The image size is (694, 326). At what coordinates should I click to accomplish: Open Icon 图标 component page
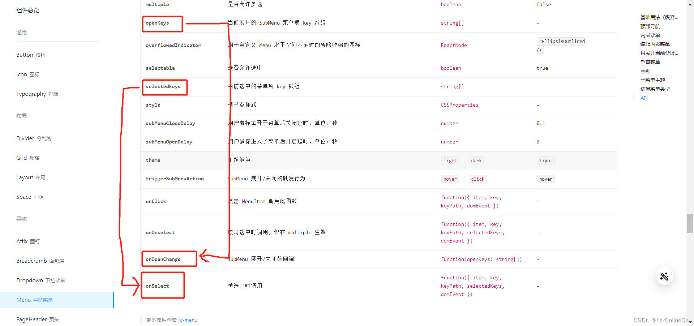28,74
